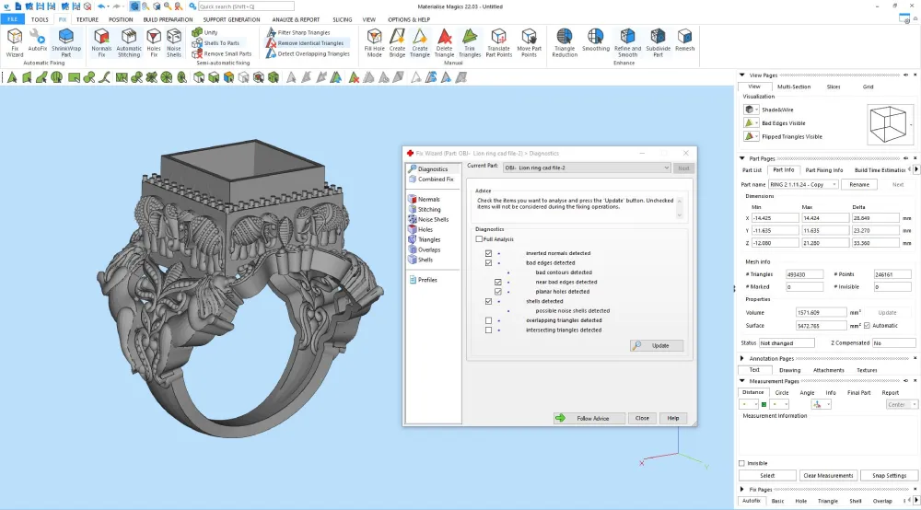Viewport: 921px width, 510px height.
Task: Toggle shells detected checkbox
Action: [489, 301]
